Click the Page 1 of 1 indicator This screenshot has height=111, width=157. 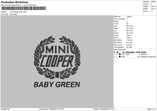(152, 109)
